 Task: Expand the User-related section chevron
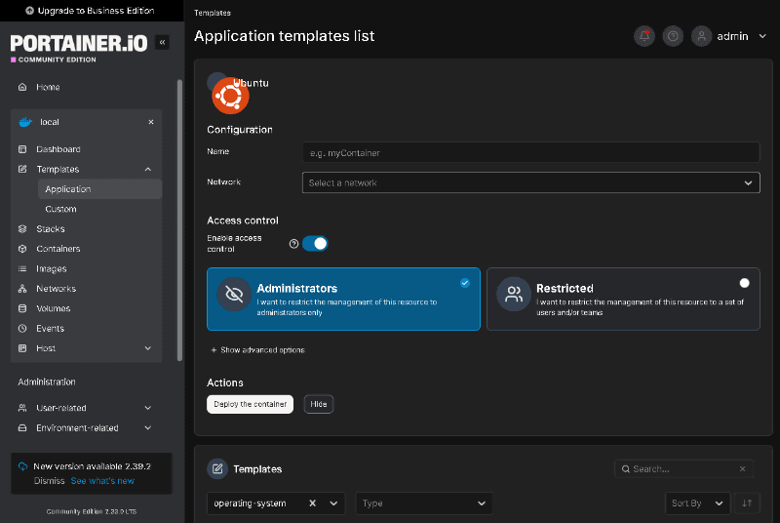coord(148,408)
